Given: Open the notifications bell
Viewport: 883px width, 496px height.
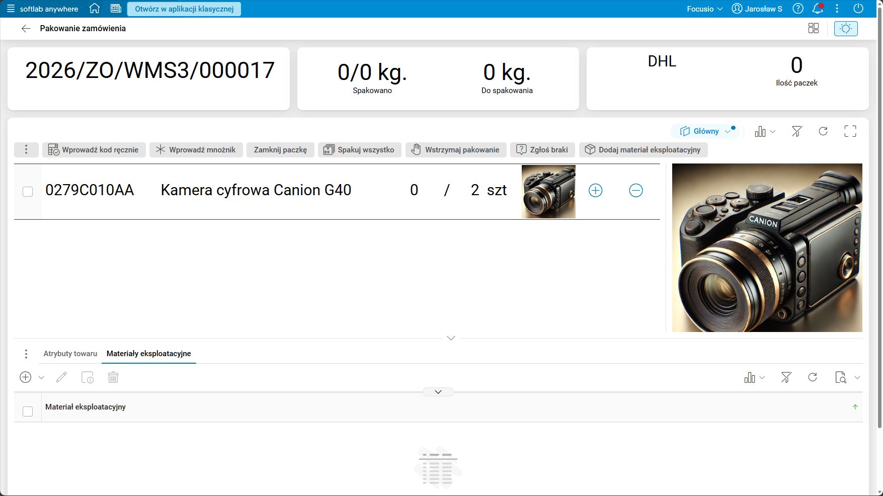Looking at the screenshot, I should click(818, 9).
